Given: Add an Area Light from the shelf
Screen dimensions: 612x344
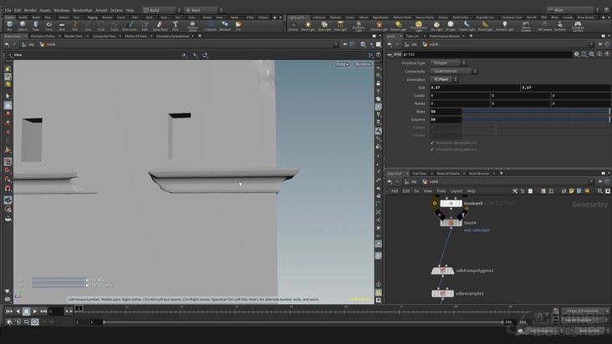Looking at the screenshot, I should pos(340,26).
